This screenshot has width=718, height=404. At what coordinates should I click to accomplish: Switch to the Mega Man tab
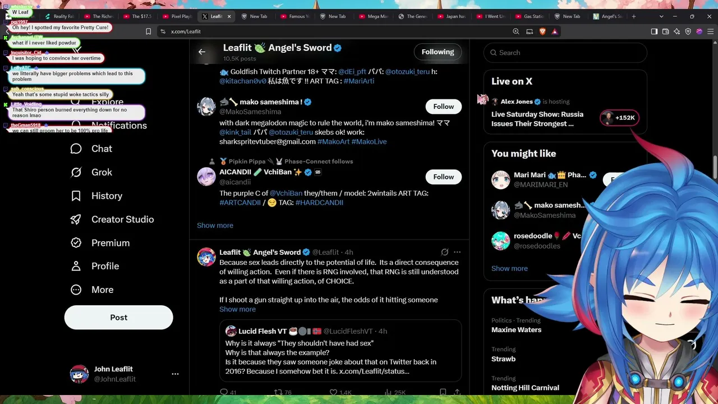click(x=373, y=16)
